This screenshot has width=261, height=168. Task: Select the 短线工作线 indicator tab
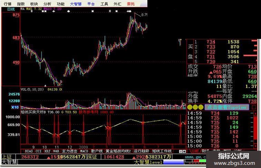162,151
